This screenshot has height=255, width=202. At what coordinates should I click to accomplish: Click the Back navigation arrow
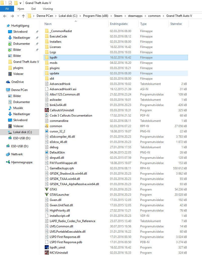click(x=5, y=16)
